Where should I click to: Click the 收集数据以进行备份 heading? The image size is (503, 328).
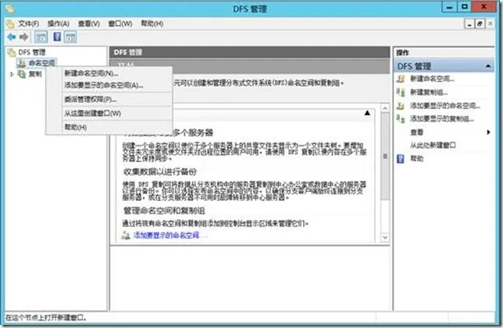coord(160,171)
